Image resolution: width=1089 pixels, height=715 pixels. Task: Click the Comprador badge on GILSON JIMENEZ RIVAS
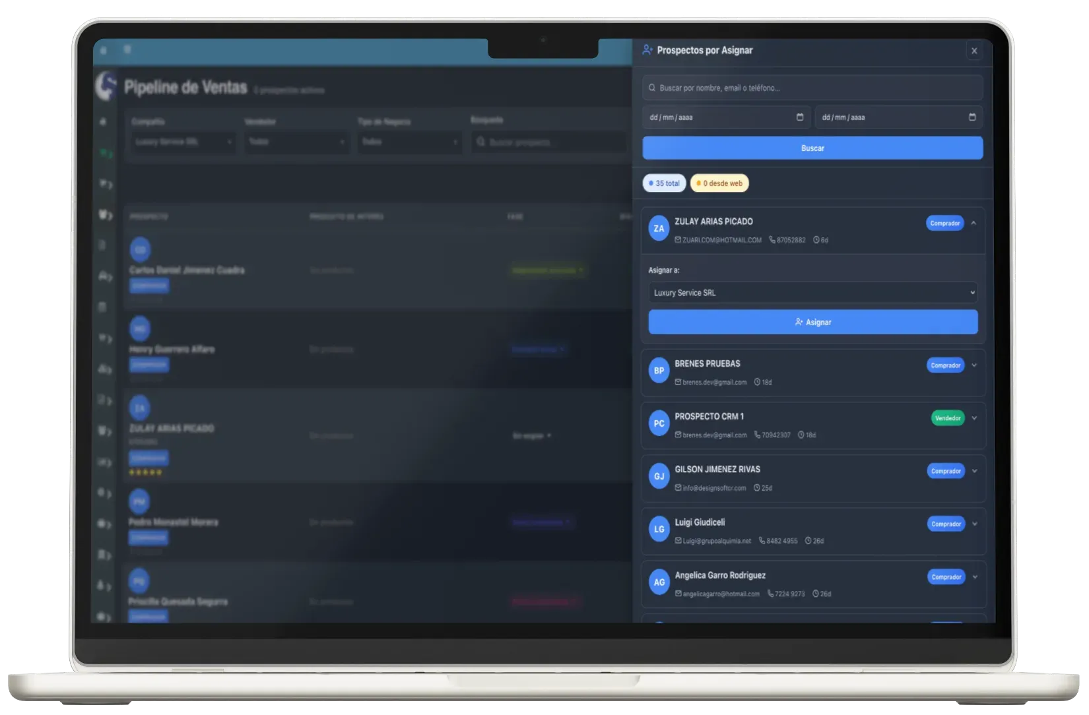click(x=946, y=471)
